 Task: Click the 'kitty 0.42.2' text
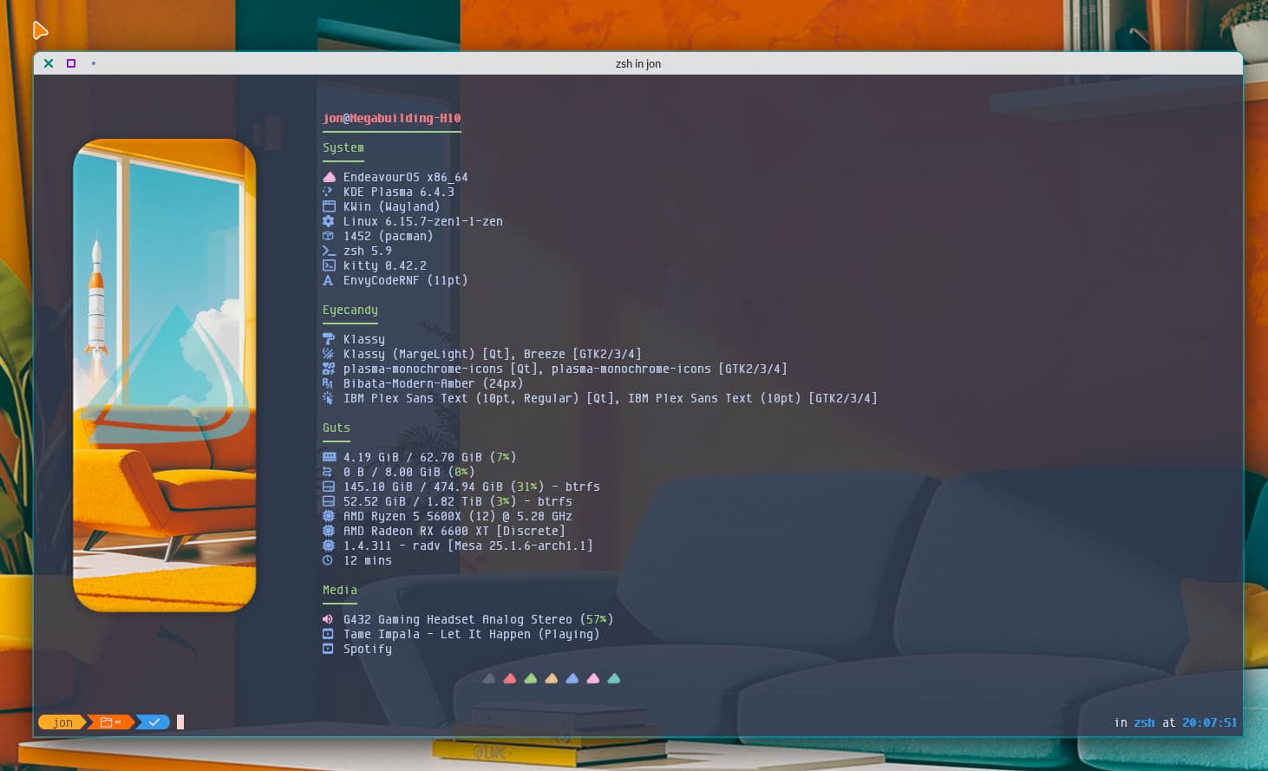coord(385,265)
